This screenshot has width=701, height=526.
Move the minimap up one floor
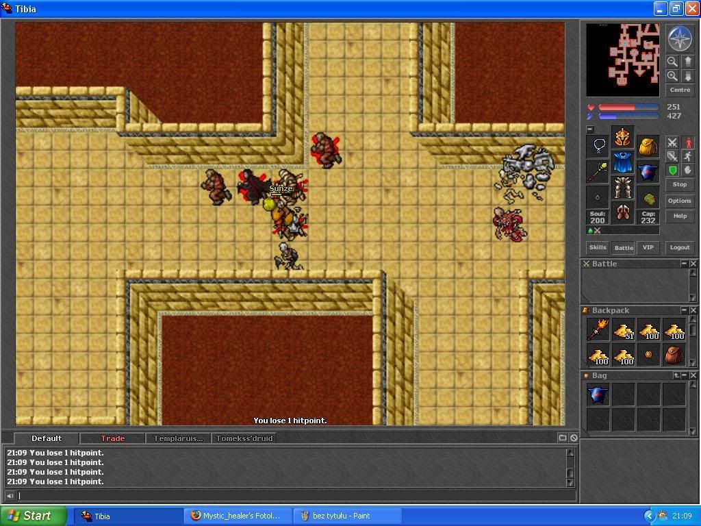click(688, 61)
